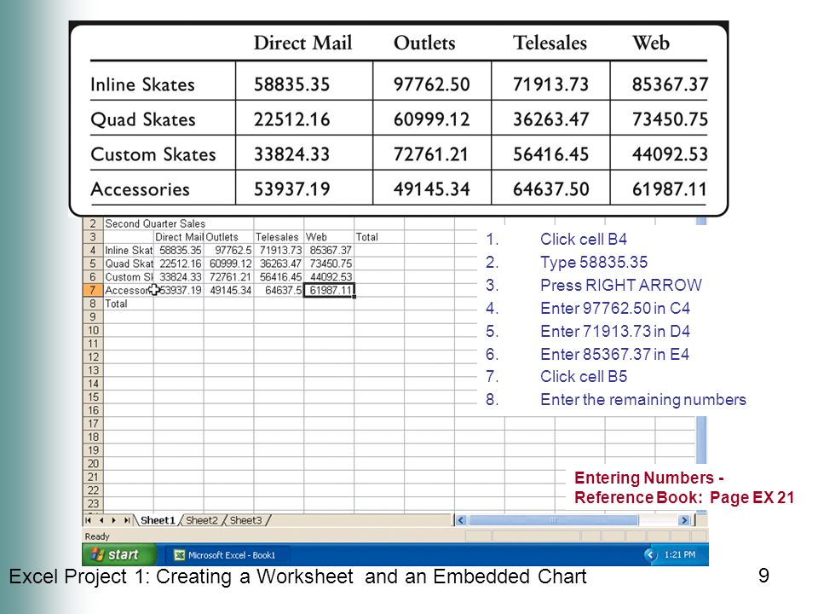818x614 pixels.
Task: Select worksheet cell with value 97762.5
Action: click(x=228, y=251)
